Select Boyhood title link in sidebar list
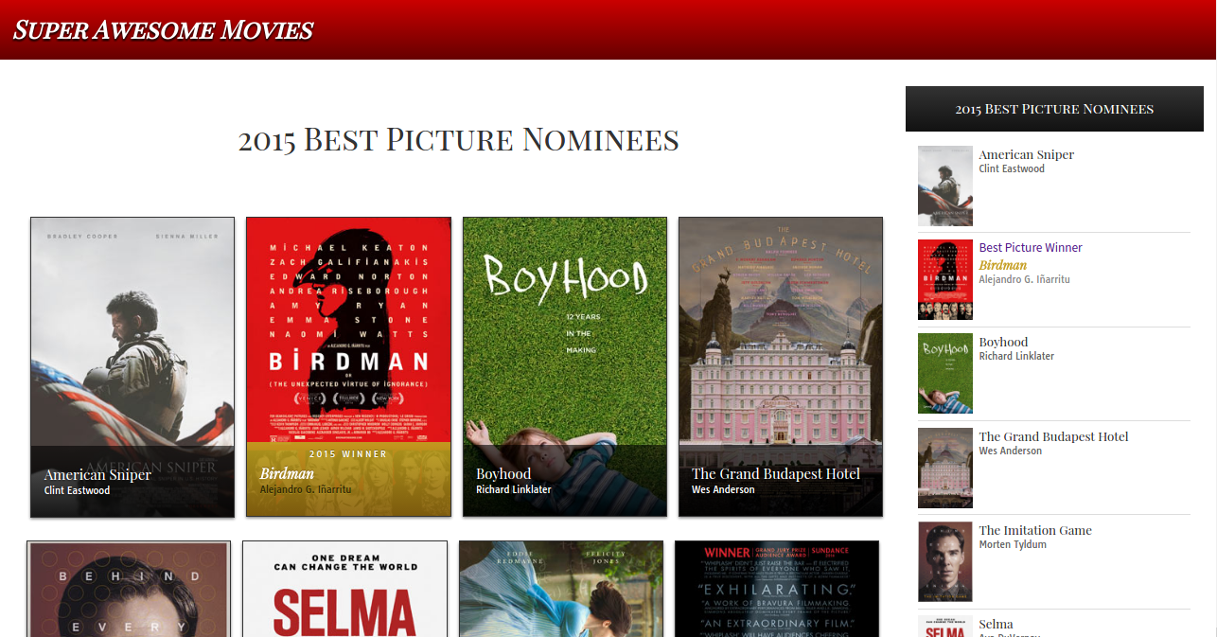 [x=1003, y=342]
